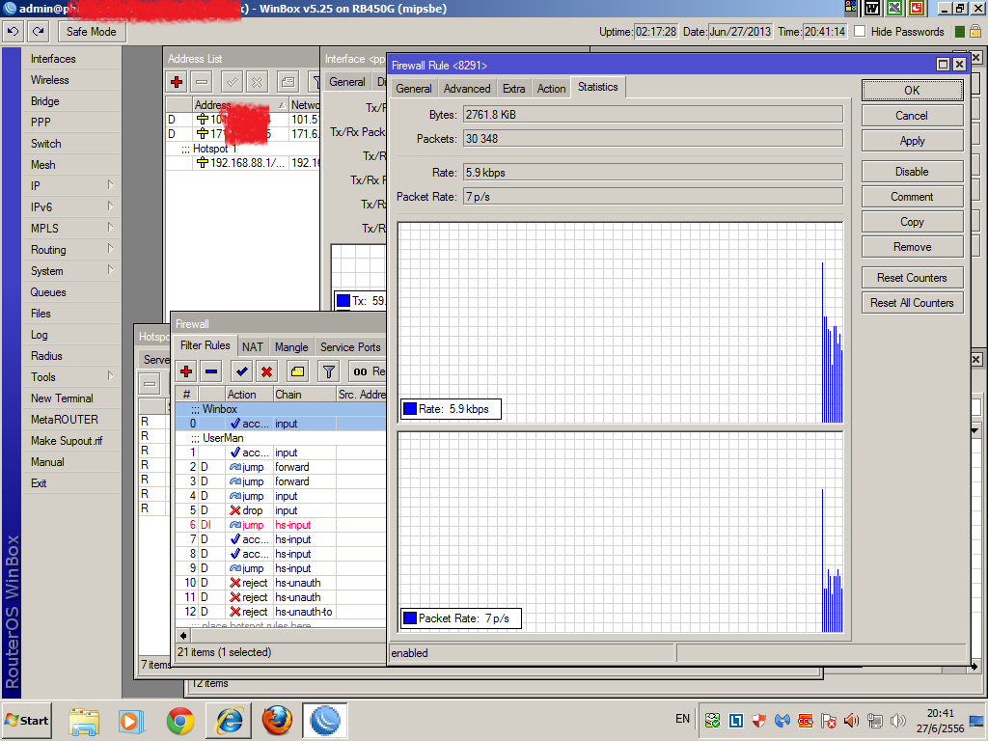
Task: Click Reset Counters button
Action: (913, 278)
